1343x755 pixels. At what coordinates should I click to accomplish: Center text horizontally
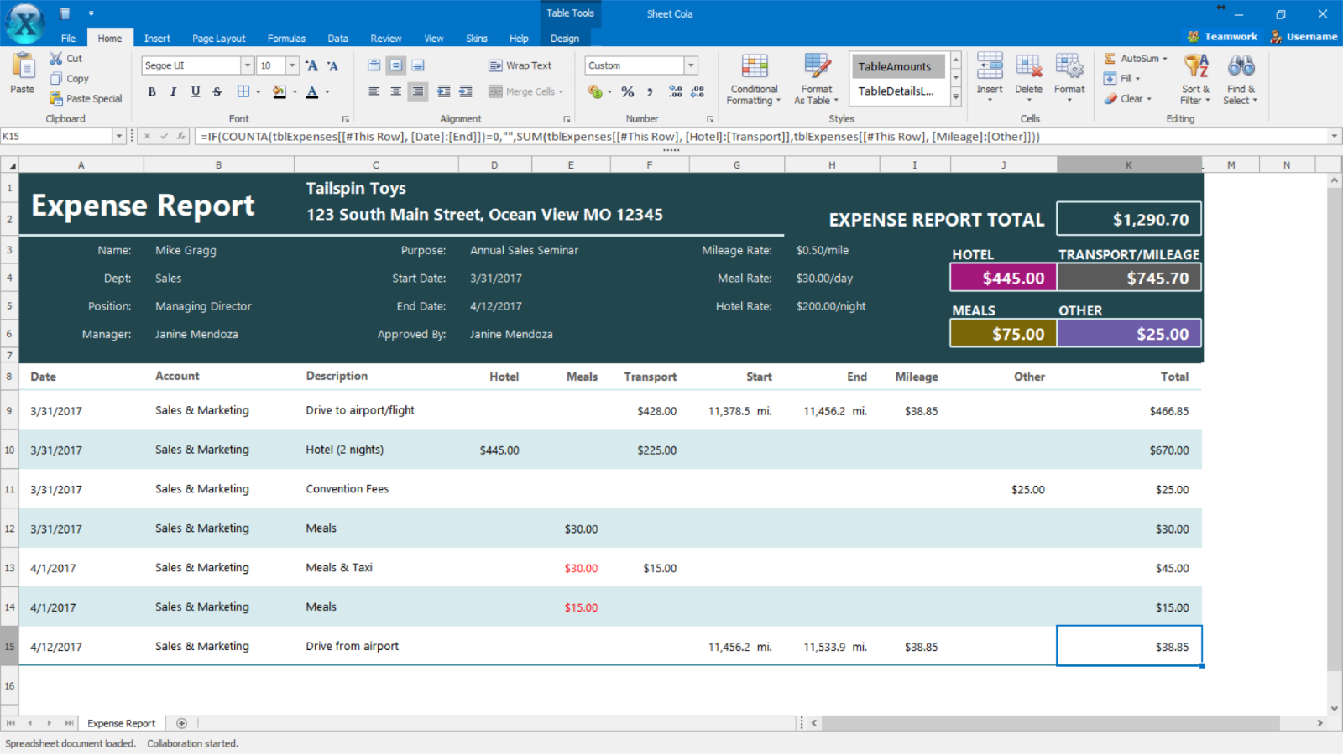point(396,91)
